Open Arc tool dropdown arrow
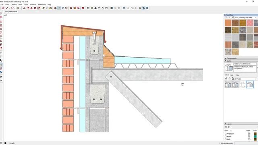258x145 pixels. point(15,8)
